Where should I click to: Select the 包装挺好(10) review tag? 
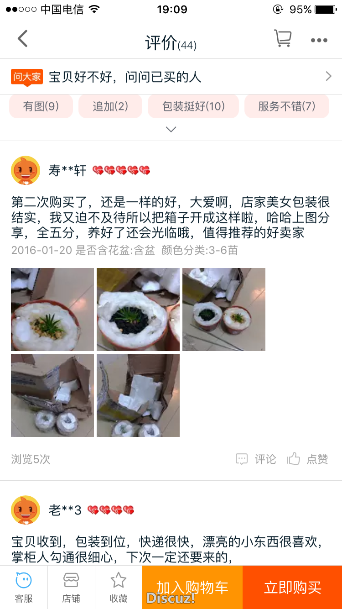[x=193, y=106]
